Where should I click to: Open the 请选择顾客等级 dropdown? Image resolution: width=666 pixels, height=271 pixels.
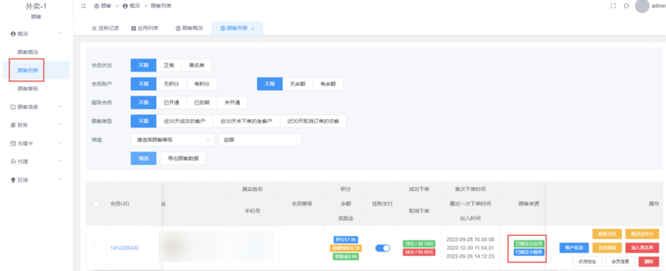click(172, 139)
